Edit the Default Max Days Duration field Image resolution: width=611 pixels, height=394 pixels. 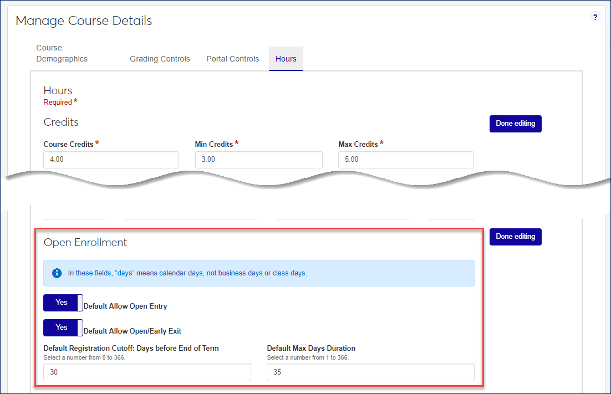pos(370,372)
